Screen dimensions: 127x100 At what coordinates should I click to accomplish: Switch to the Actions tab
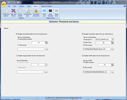point(21,6)
